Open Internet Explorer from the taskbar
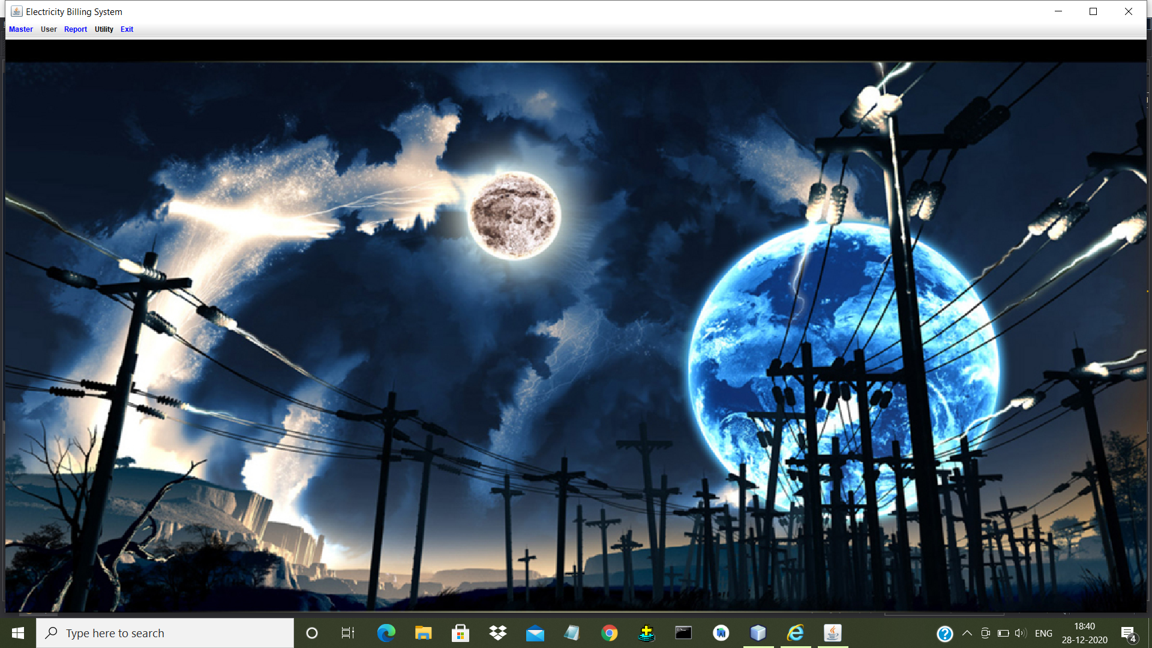This screenshot has height=648, width=1152. pos(795,633)
